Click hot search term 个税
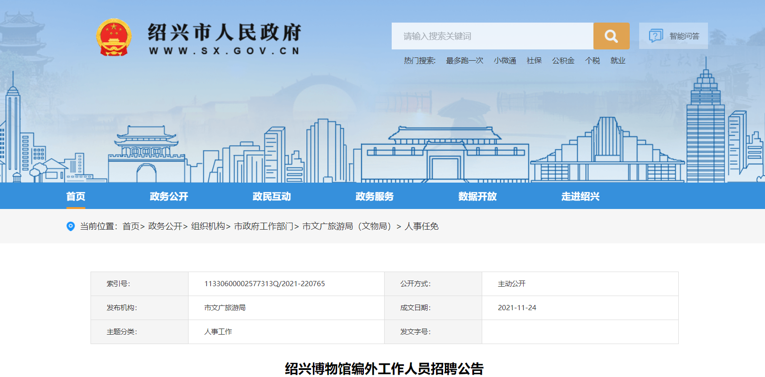Viewport: 765px width, 377px height. click(592, 61)
